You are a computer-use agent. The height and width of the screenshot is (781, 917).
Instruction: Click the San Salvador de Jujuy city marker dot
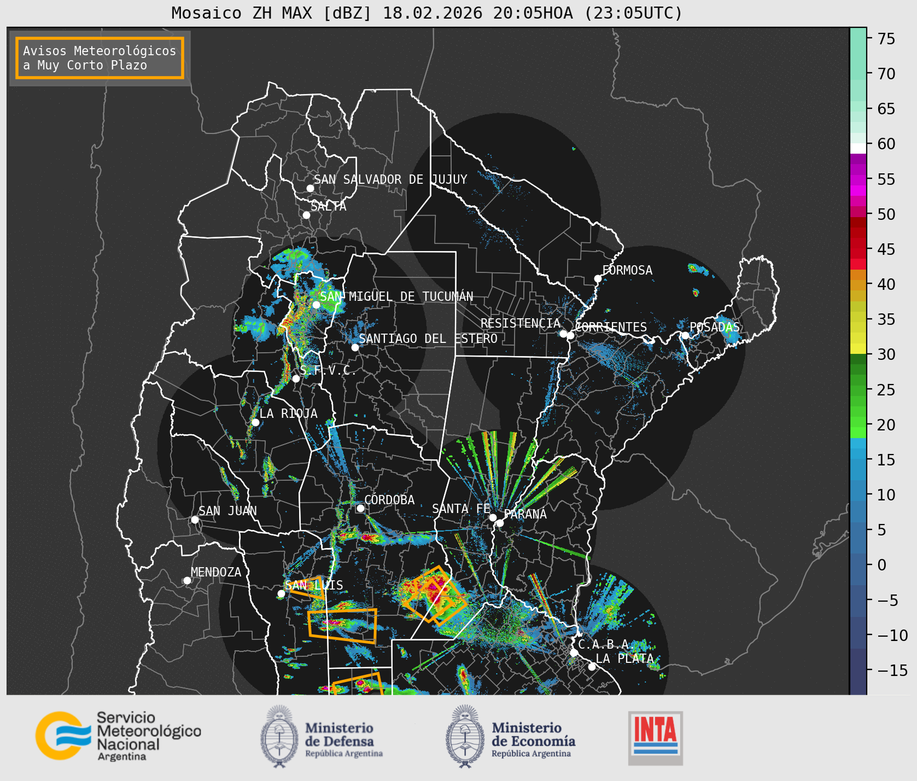click(310, 188)
